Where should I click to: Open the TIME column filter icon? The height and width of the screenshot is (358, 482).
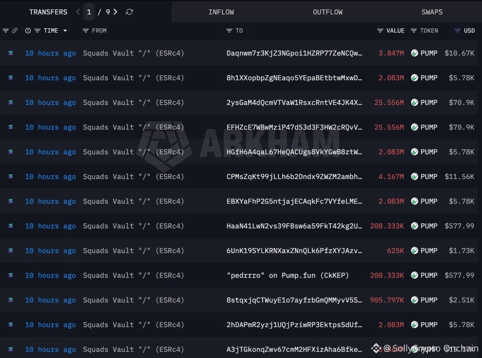37,30
